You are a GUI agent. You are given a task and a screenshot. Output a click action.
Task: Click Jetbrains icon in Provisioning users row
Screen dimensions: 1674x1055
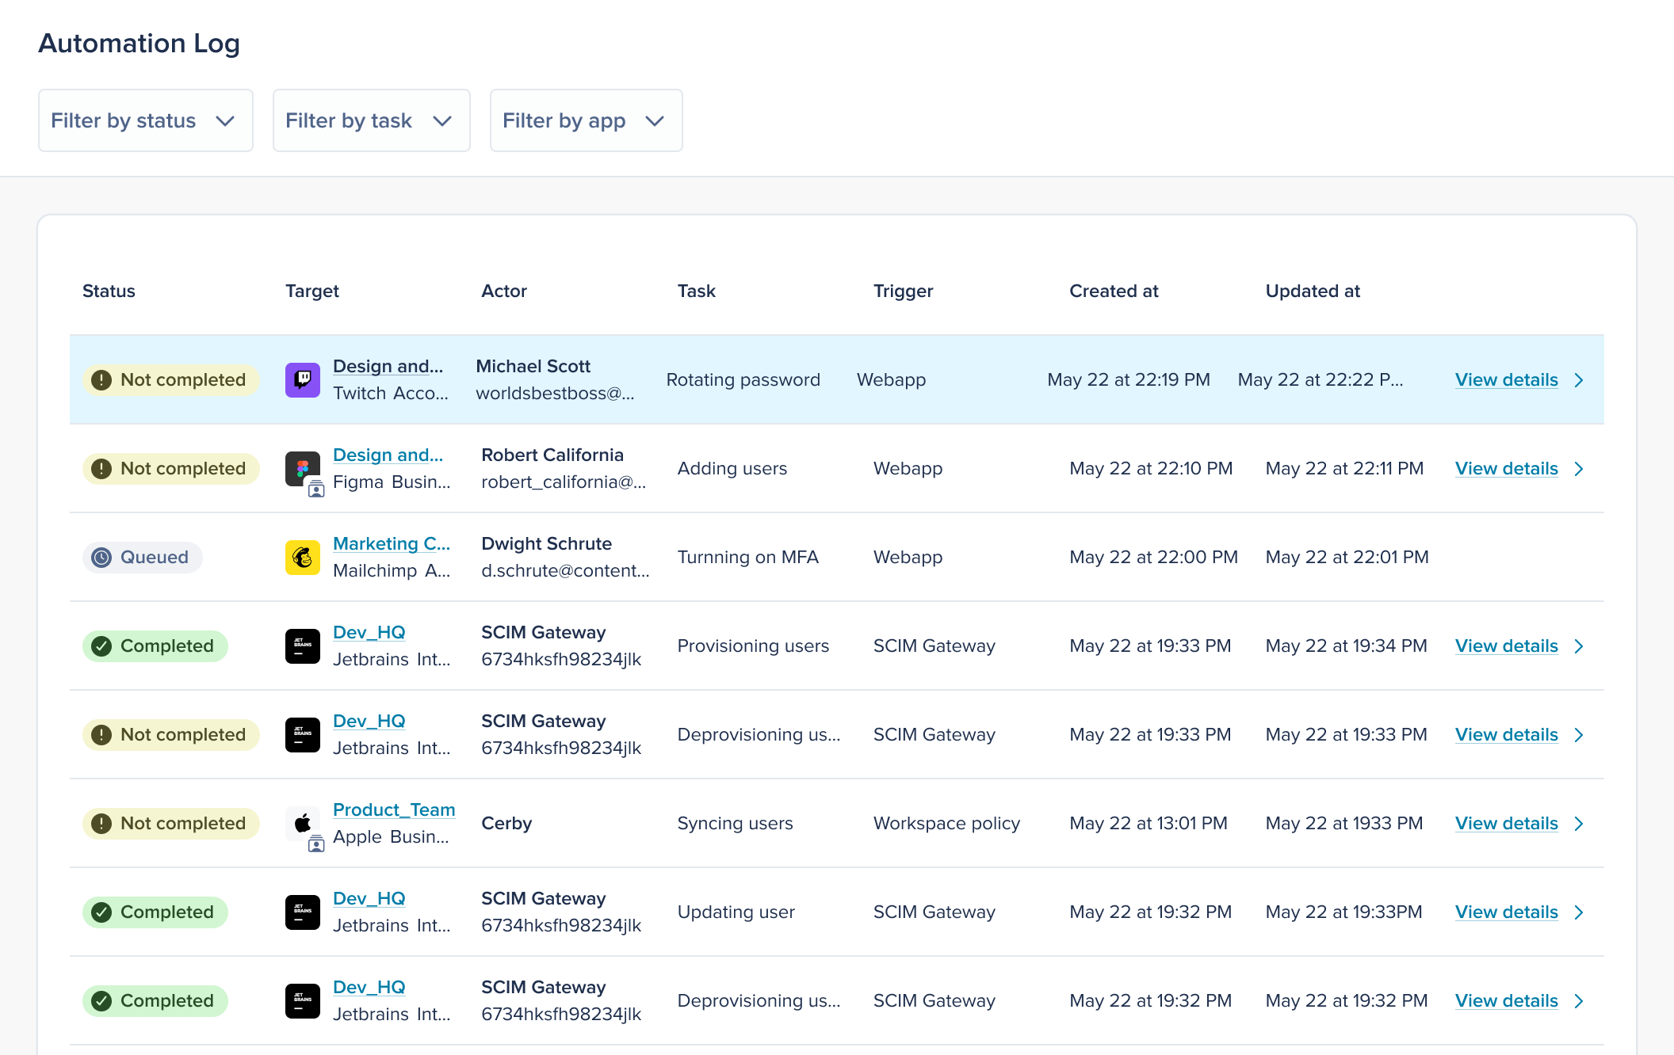302,646
